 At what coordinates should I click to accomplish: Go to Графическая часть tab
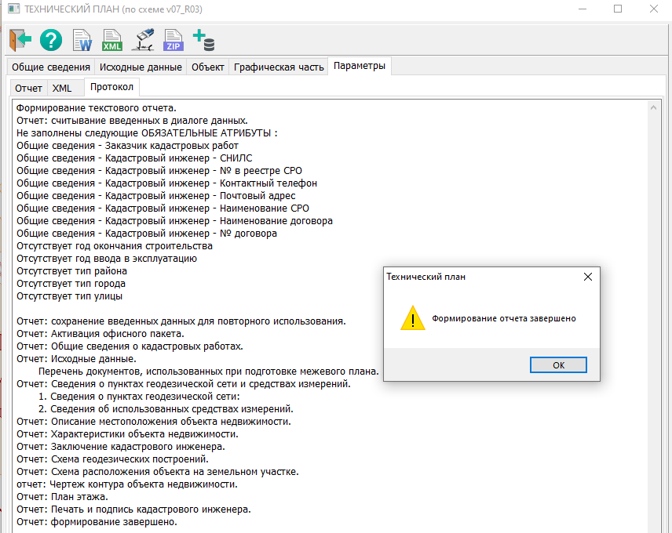click(x=279, y=67)
